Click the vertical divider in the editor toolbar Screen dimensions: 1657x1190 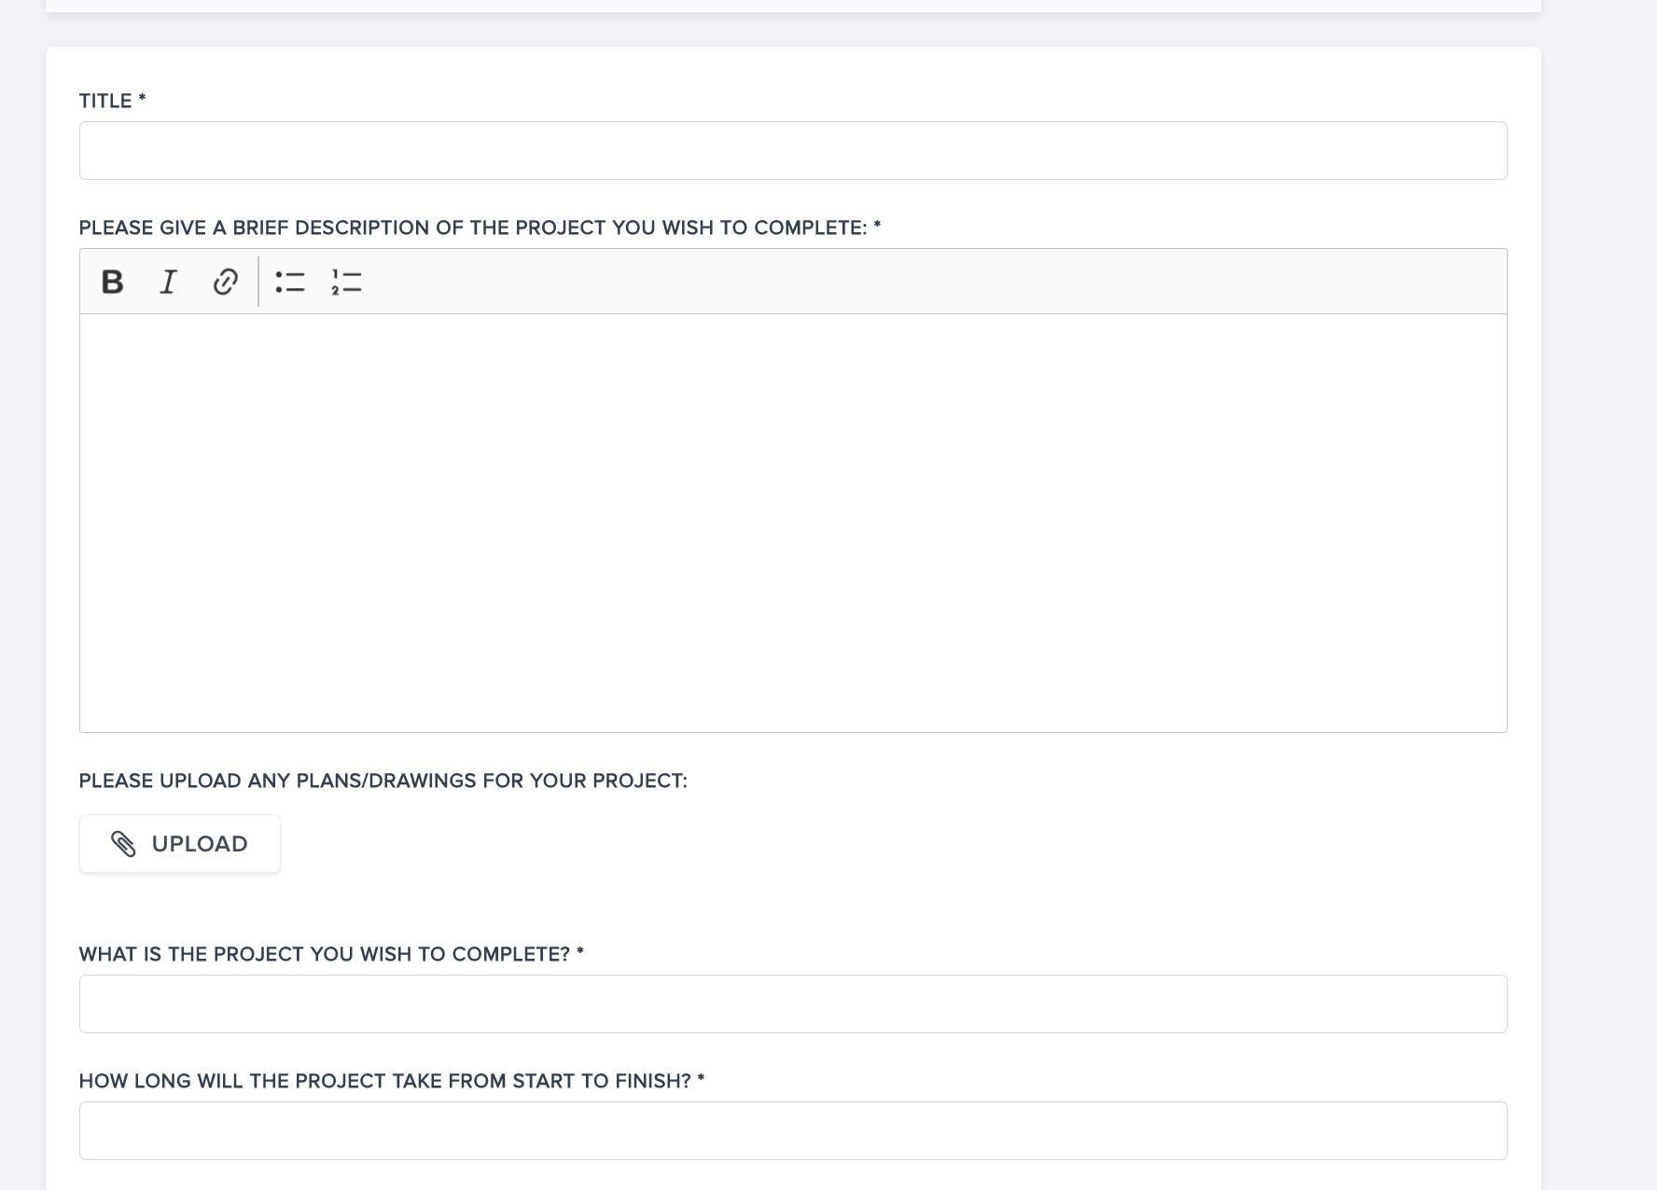tap(258, 282)
